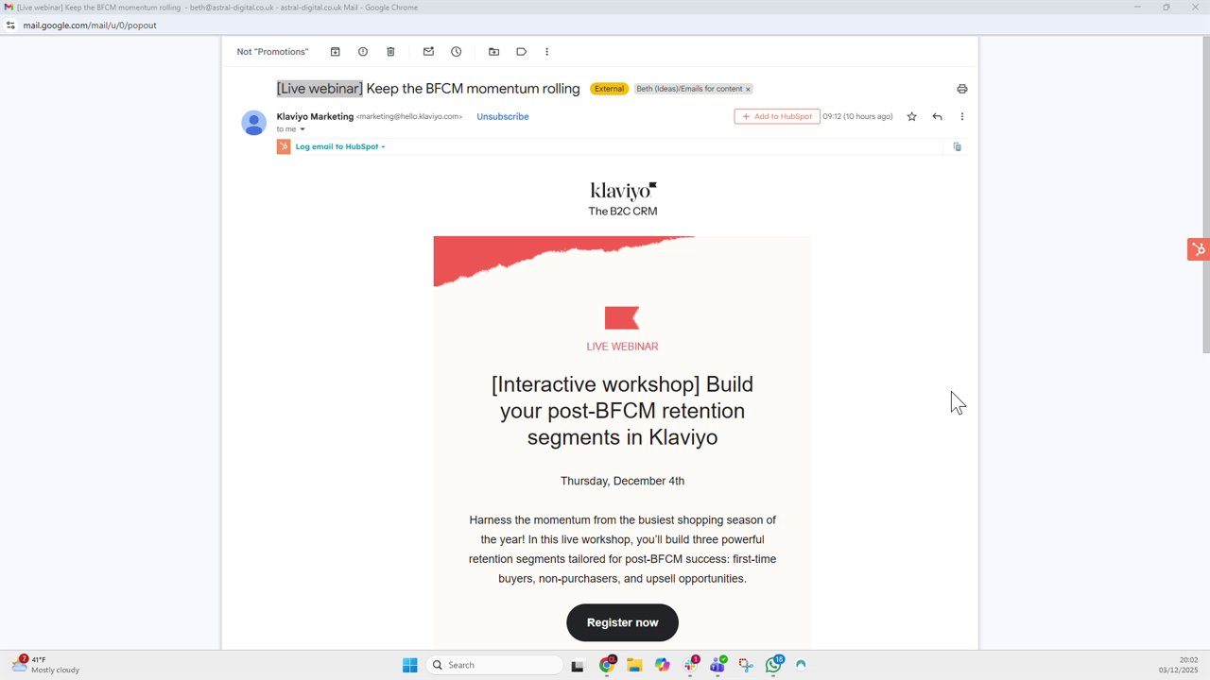The width and height of the screenshot is (1210, 680).
Task: Open weather widget showing 41°F
Action: [x=45, y=665]
